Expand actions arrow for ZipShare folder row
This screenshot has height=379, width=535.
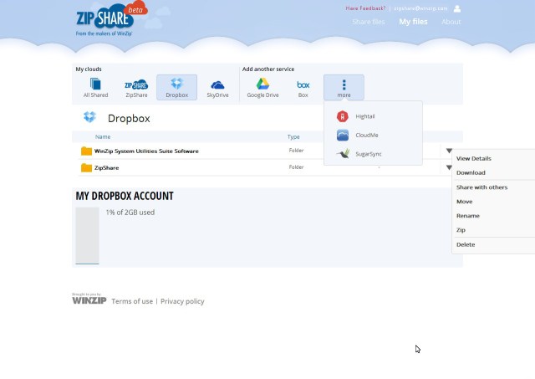(449, 167)
